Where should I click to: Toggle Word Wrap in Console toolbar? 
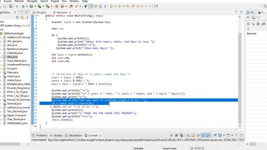[x=198, y=135]
